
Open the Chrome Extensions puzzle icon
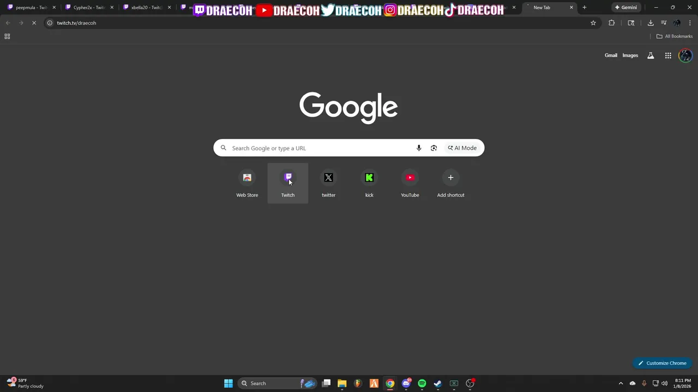(x=611, y=23)
